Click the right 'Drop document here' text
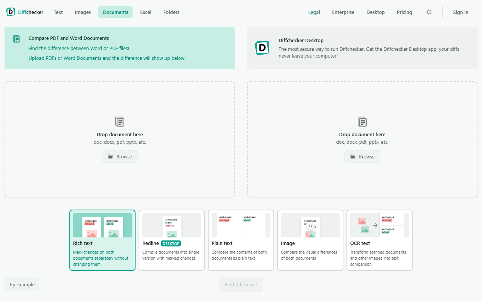Screen dimensions: 482x301 [x=362, y=134]
